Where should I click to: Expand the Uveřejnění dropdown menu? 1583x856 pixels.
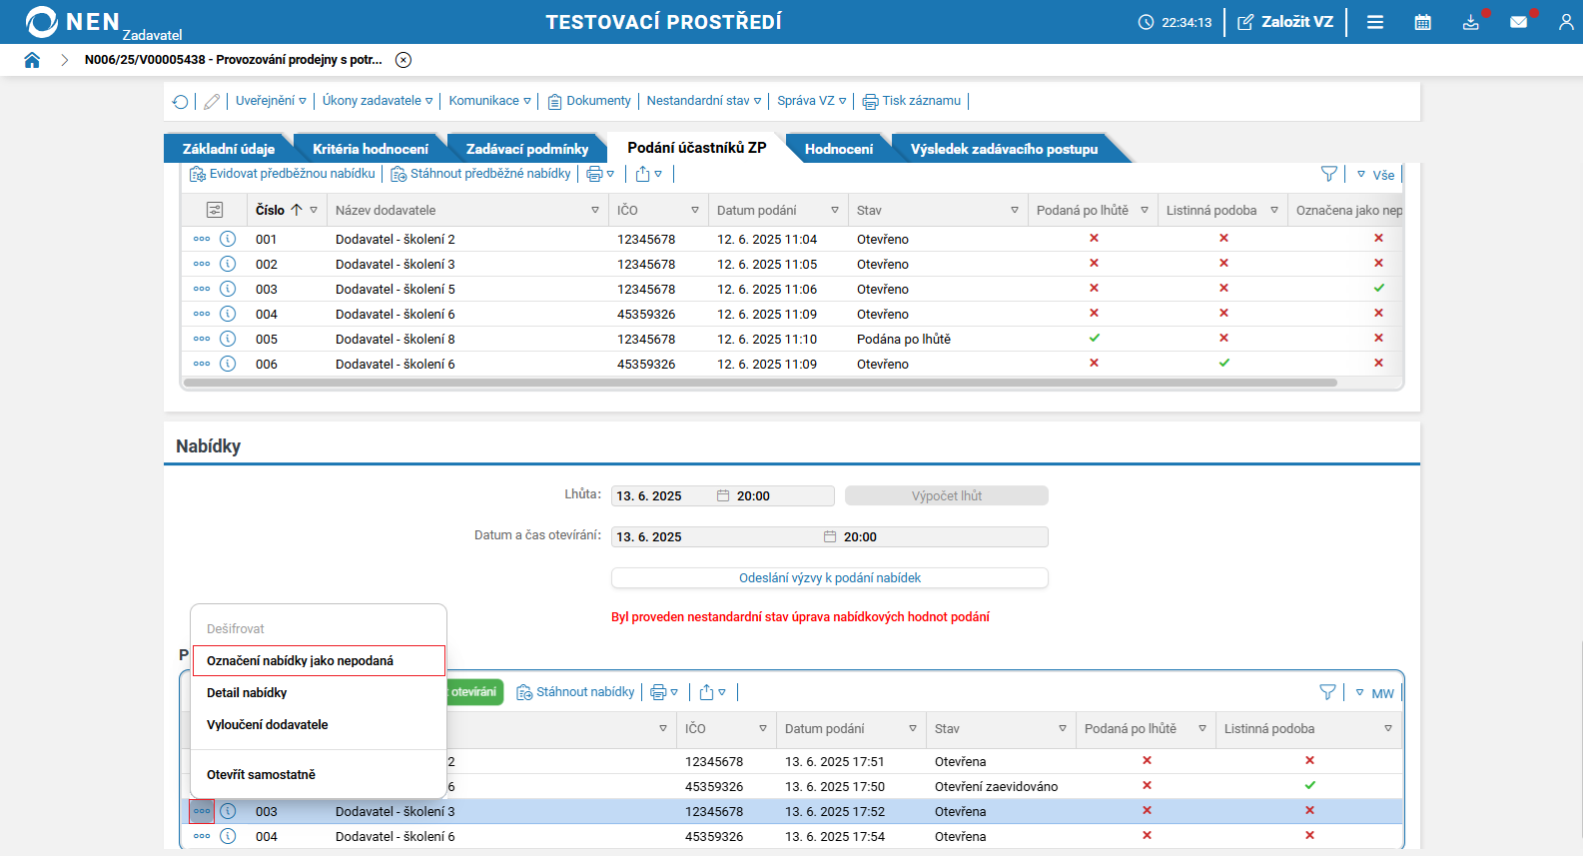[270, 101]
